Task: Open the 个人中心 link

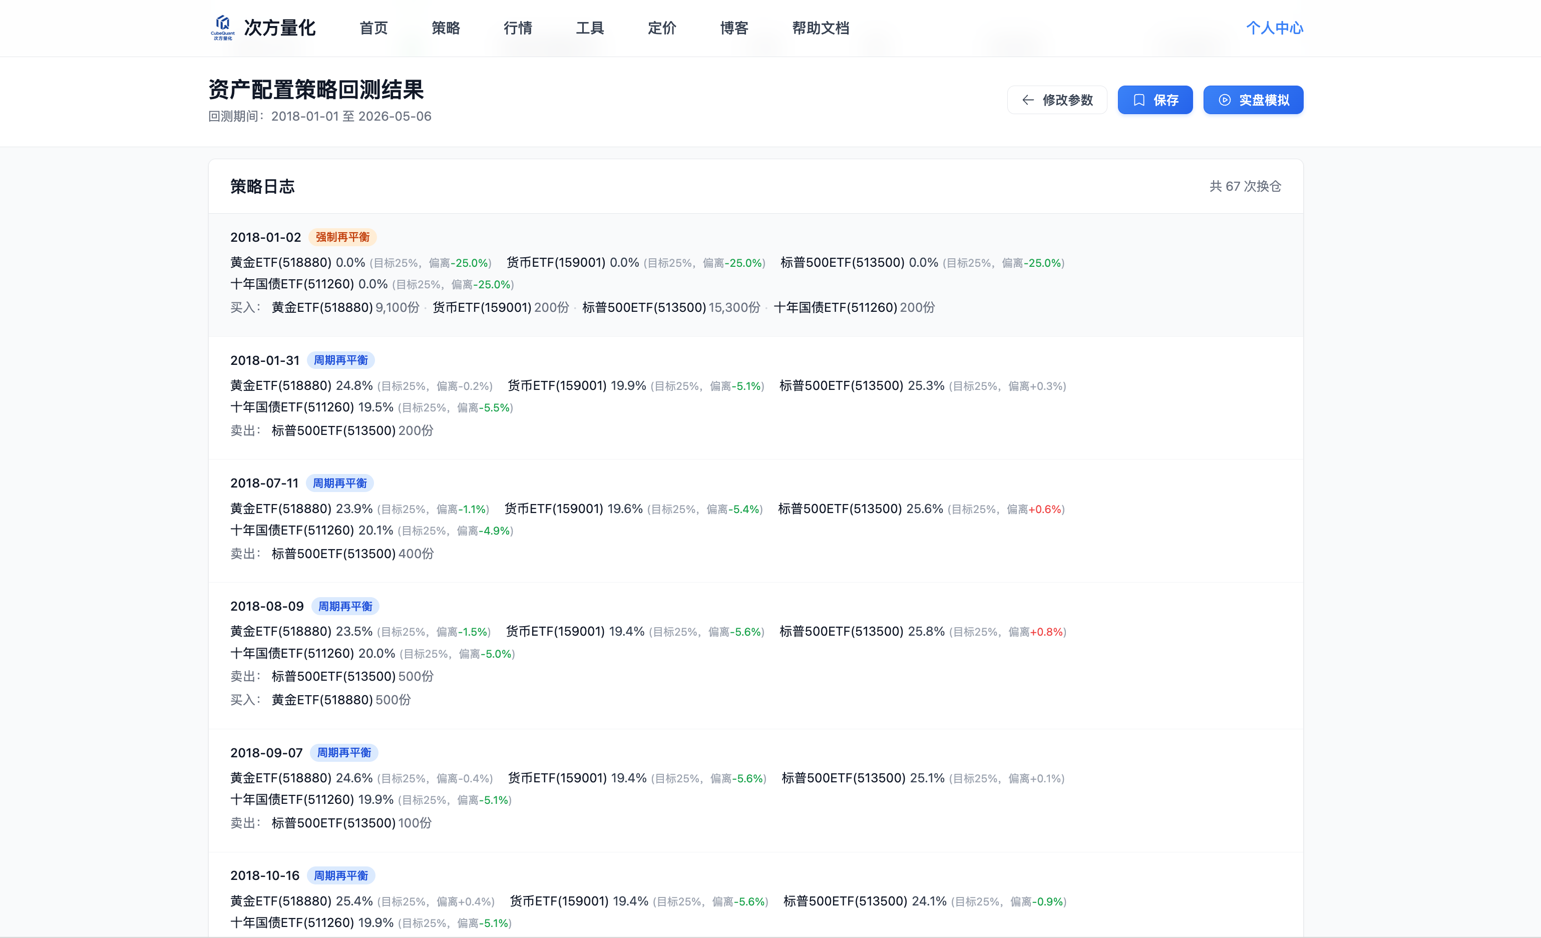Action: click(x=1275, y=28)
